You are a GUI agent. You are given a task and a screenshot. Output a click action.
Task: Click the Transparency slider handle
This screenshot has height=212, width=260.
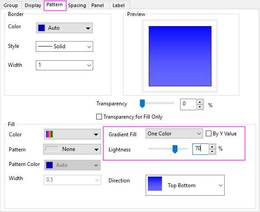click(142, 104)
